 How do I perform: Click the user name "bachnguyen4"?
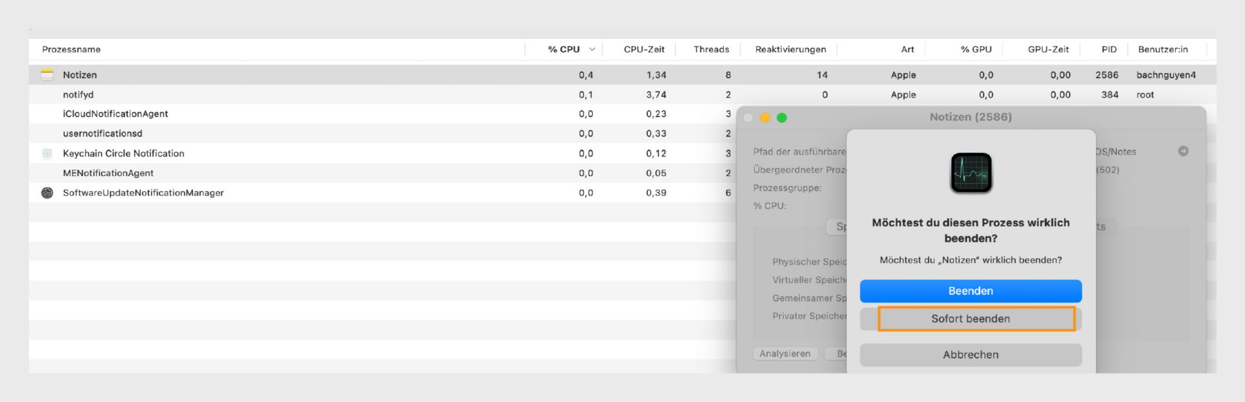coord(1166,75)
